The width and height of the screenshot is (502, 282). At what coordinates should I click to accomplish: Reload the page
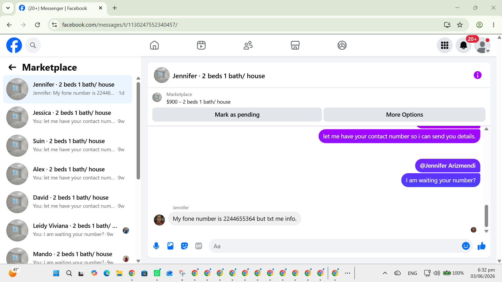coord(37,25)
